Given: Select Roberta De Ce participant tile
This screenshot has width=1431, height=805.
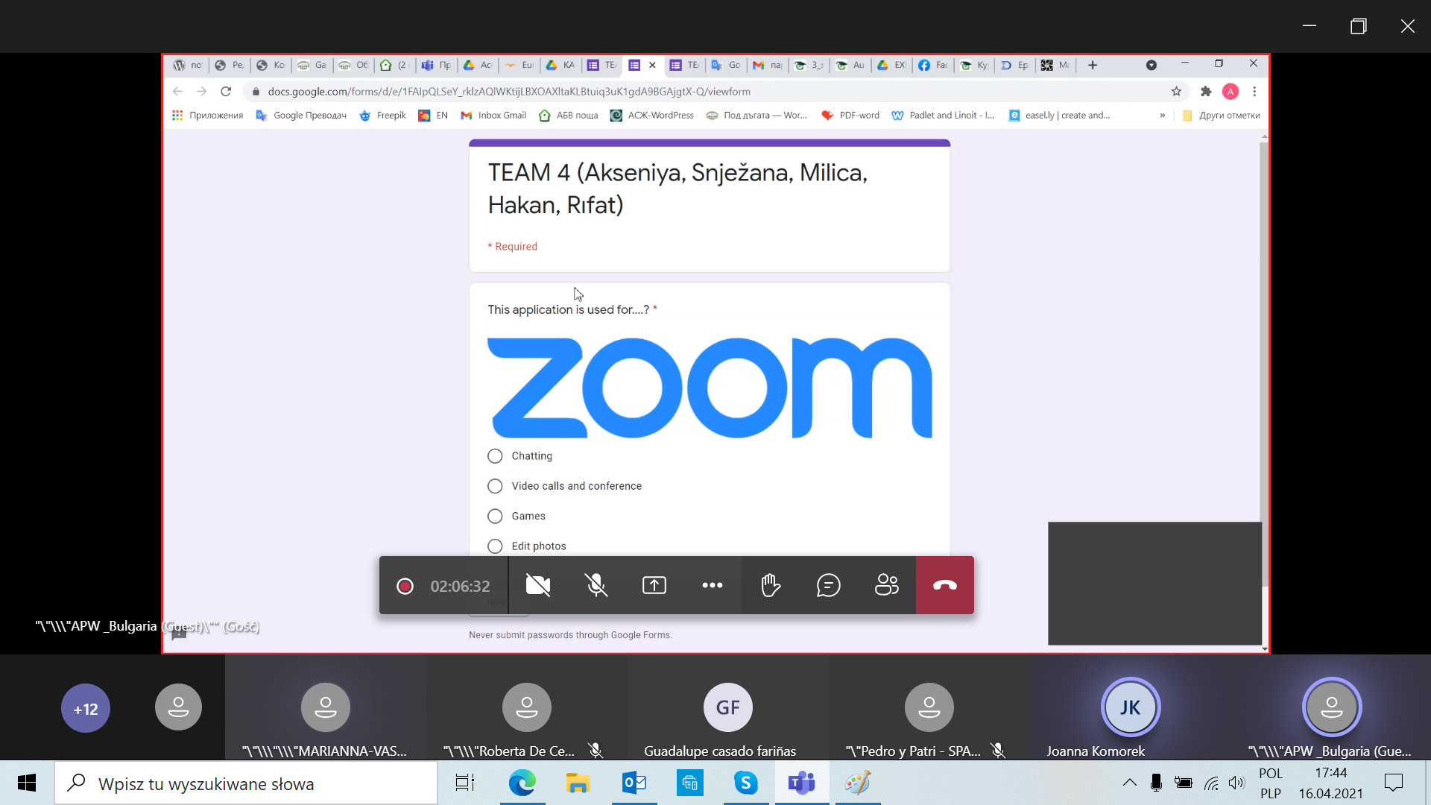Looking at the screenshot, I should pyautogui.click(x=526, y=707).
